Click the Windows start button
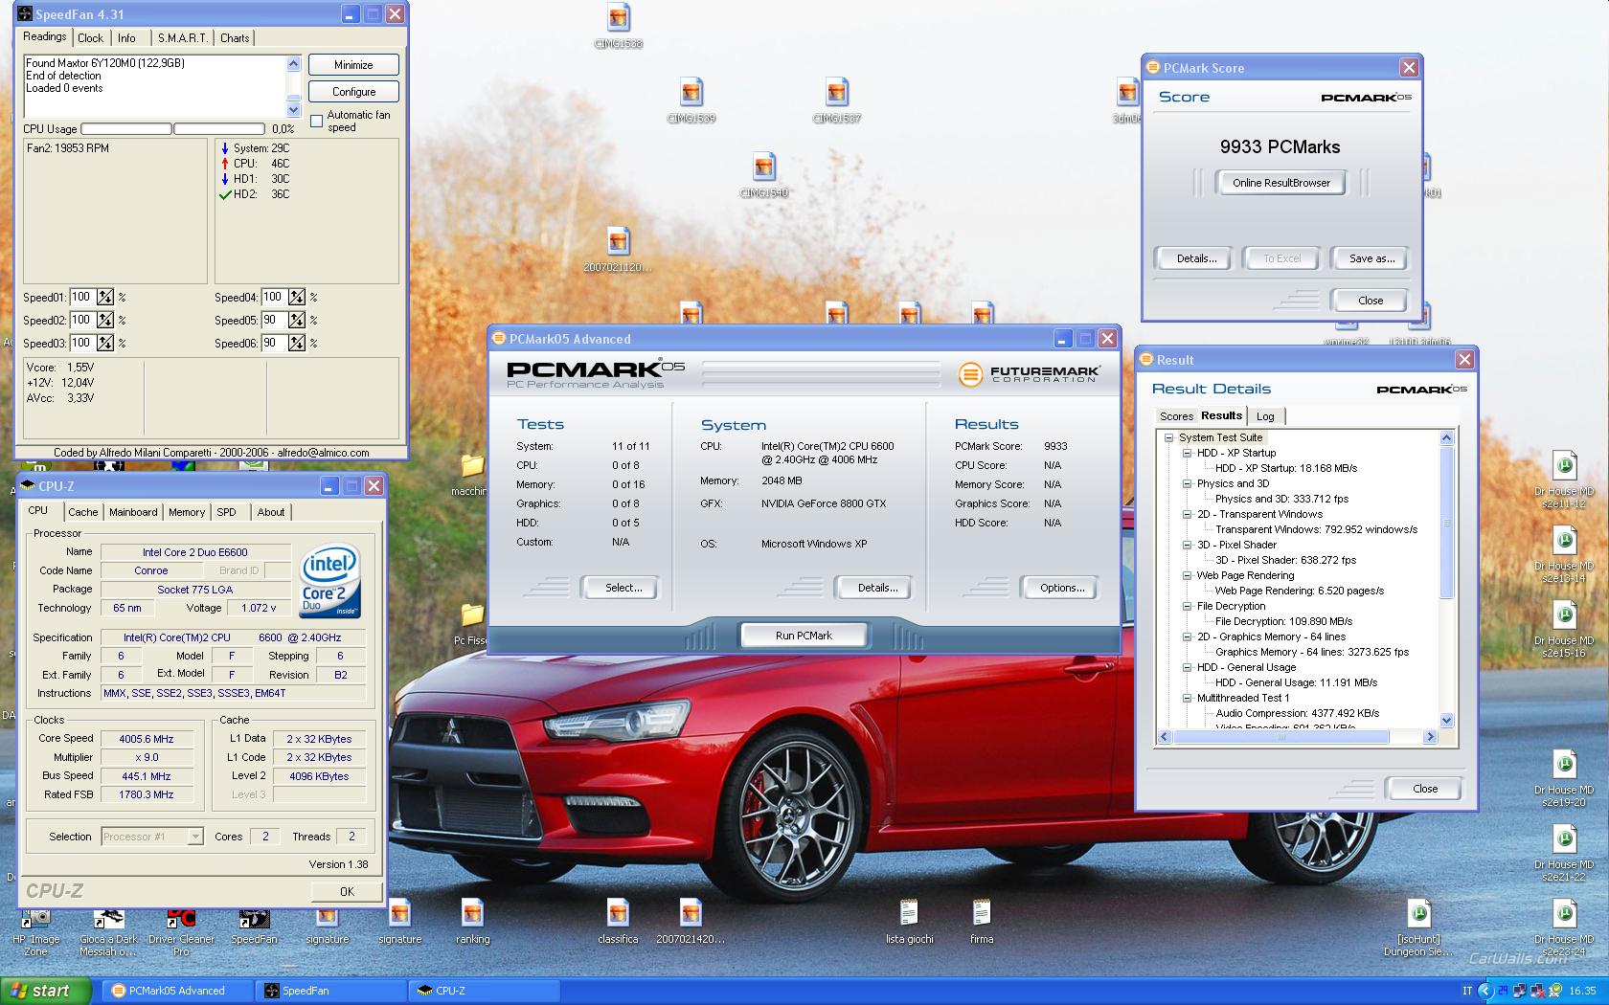 (x=47, y=991)
